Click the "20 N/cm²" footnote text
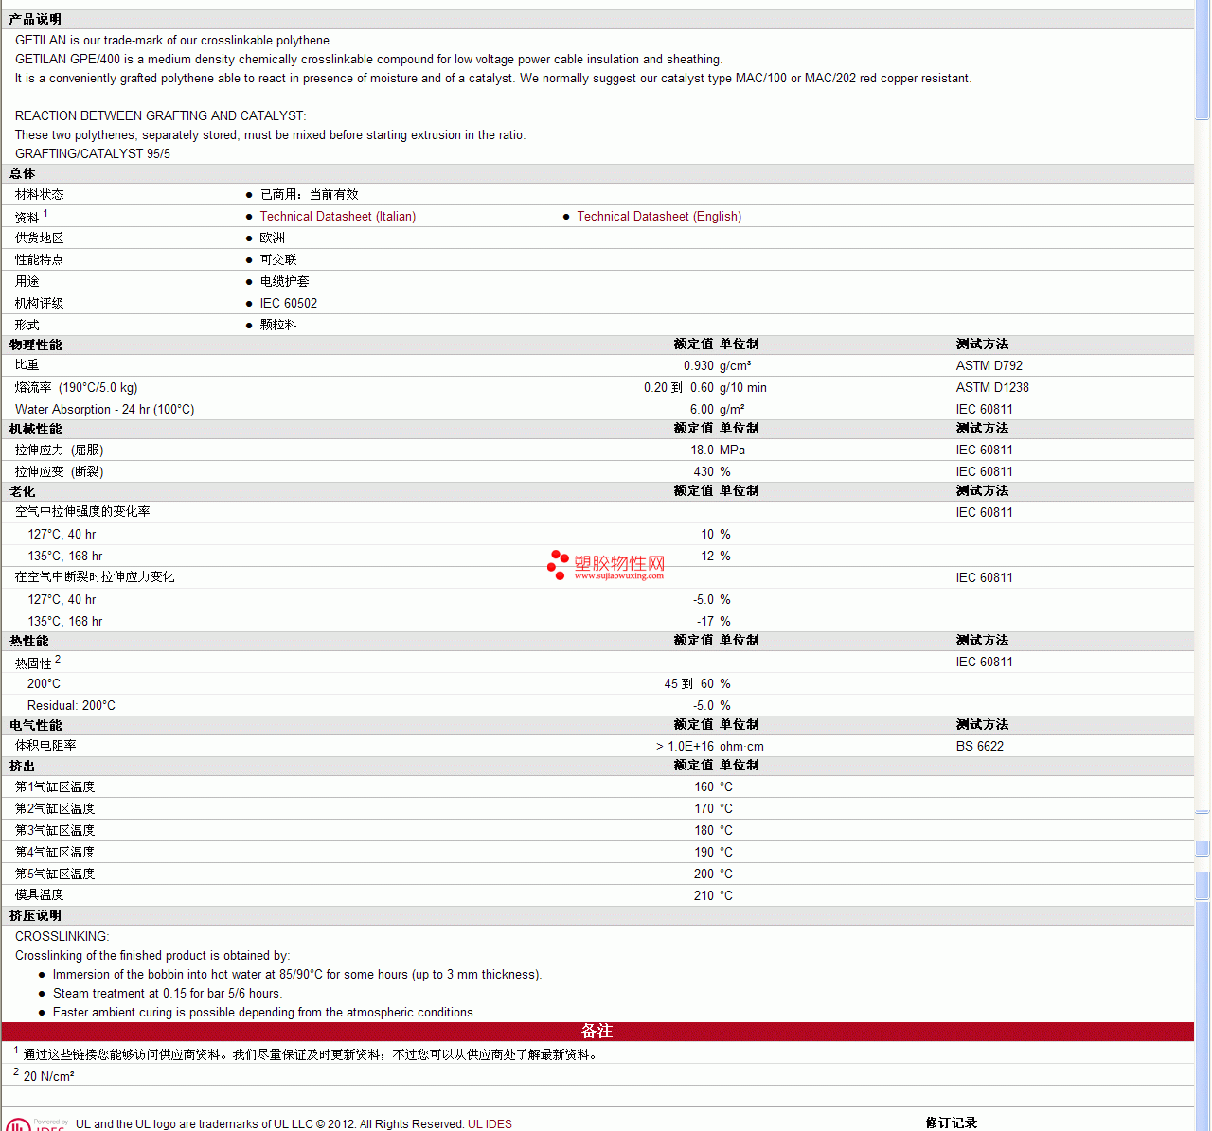1212x1131 pixels. point(49,1077)
